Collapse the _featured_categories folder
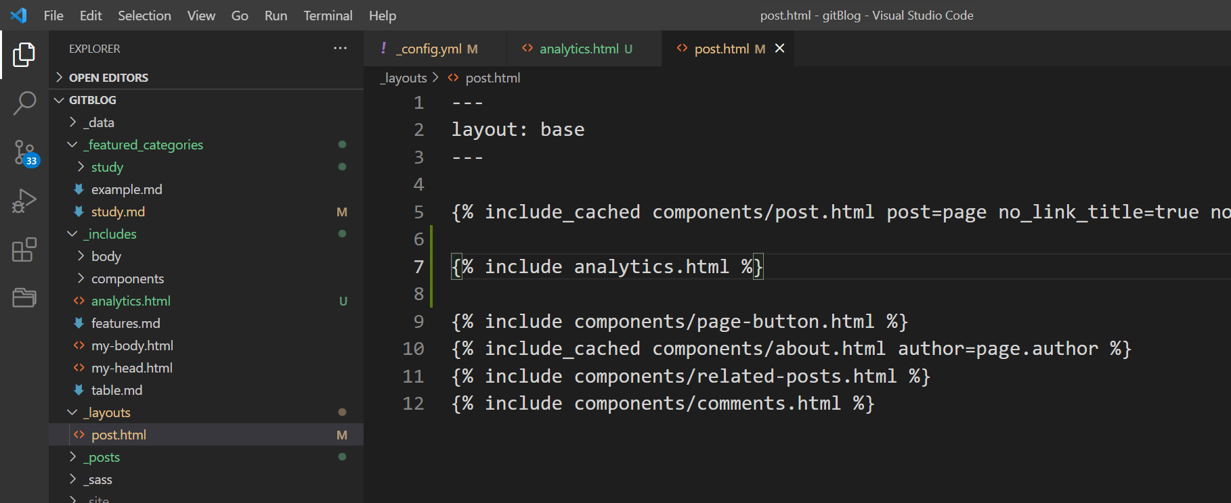 coord(72,145)
